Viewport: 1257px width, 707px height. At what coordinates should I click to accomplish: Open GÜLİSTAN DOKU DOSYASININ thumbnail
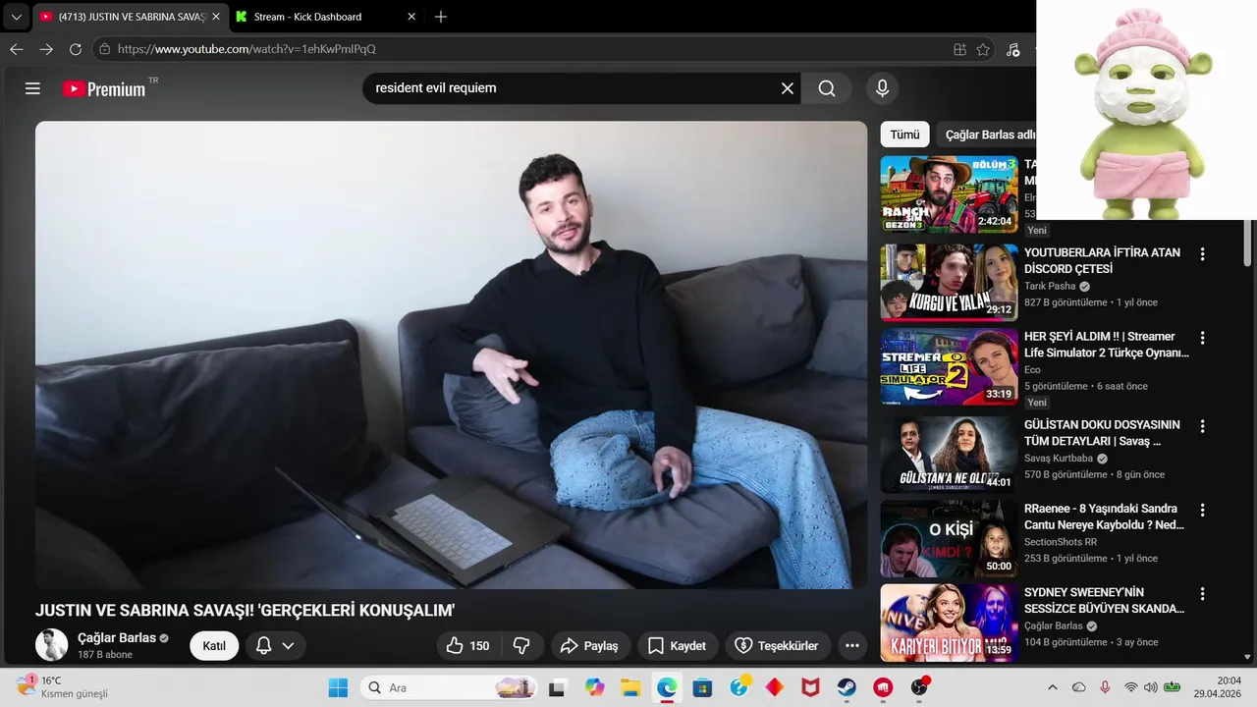pyautogui.click(x=950, y=454)
